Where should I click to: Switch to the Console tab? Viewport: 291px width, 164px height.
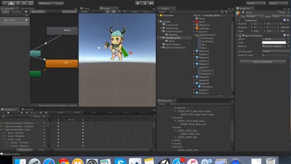(27, 109)
